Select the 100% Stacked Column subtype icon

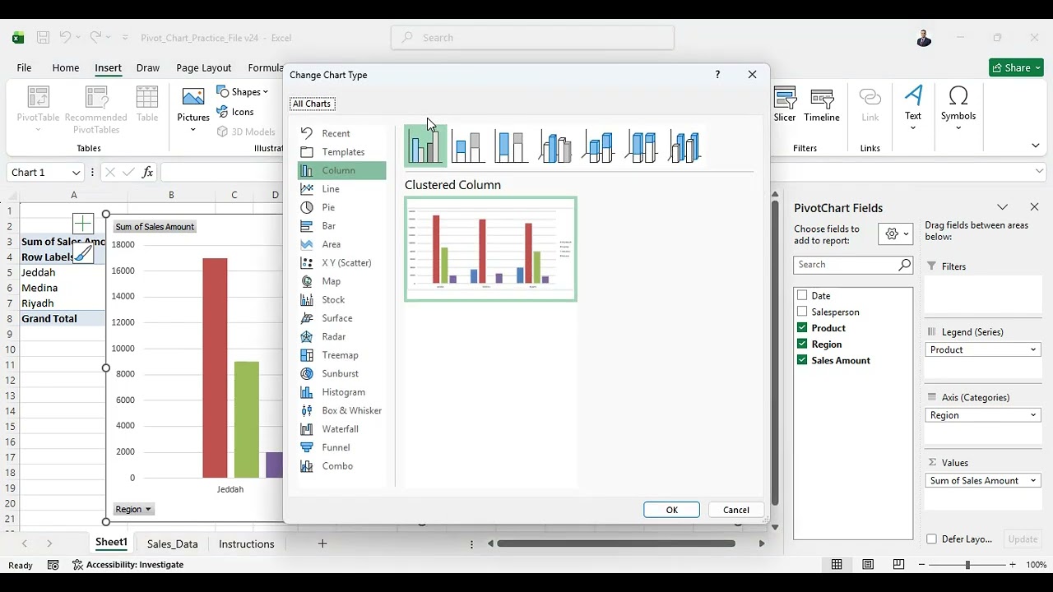point(511,147)
